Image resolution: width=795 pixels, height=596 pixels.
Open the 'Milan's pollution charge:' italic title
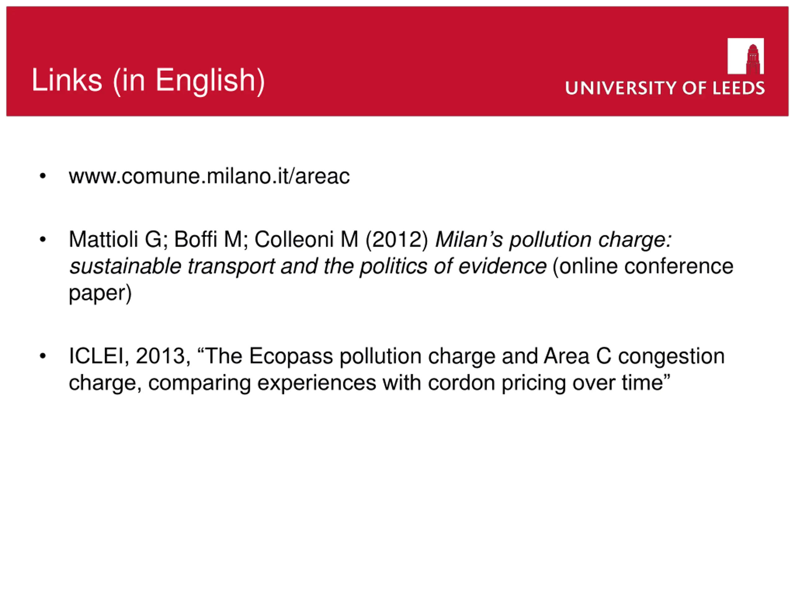click(x=553, y=240)
